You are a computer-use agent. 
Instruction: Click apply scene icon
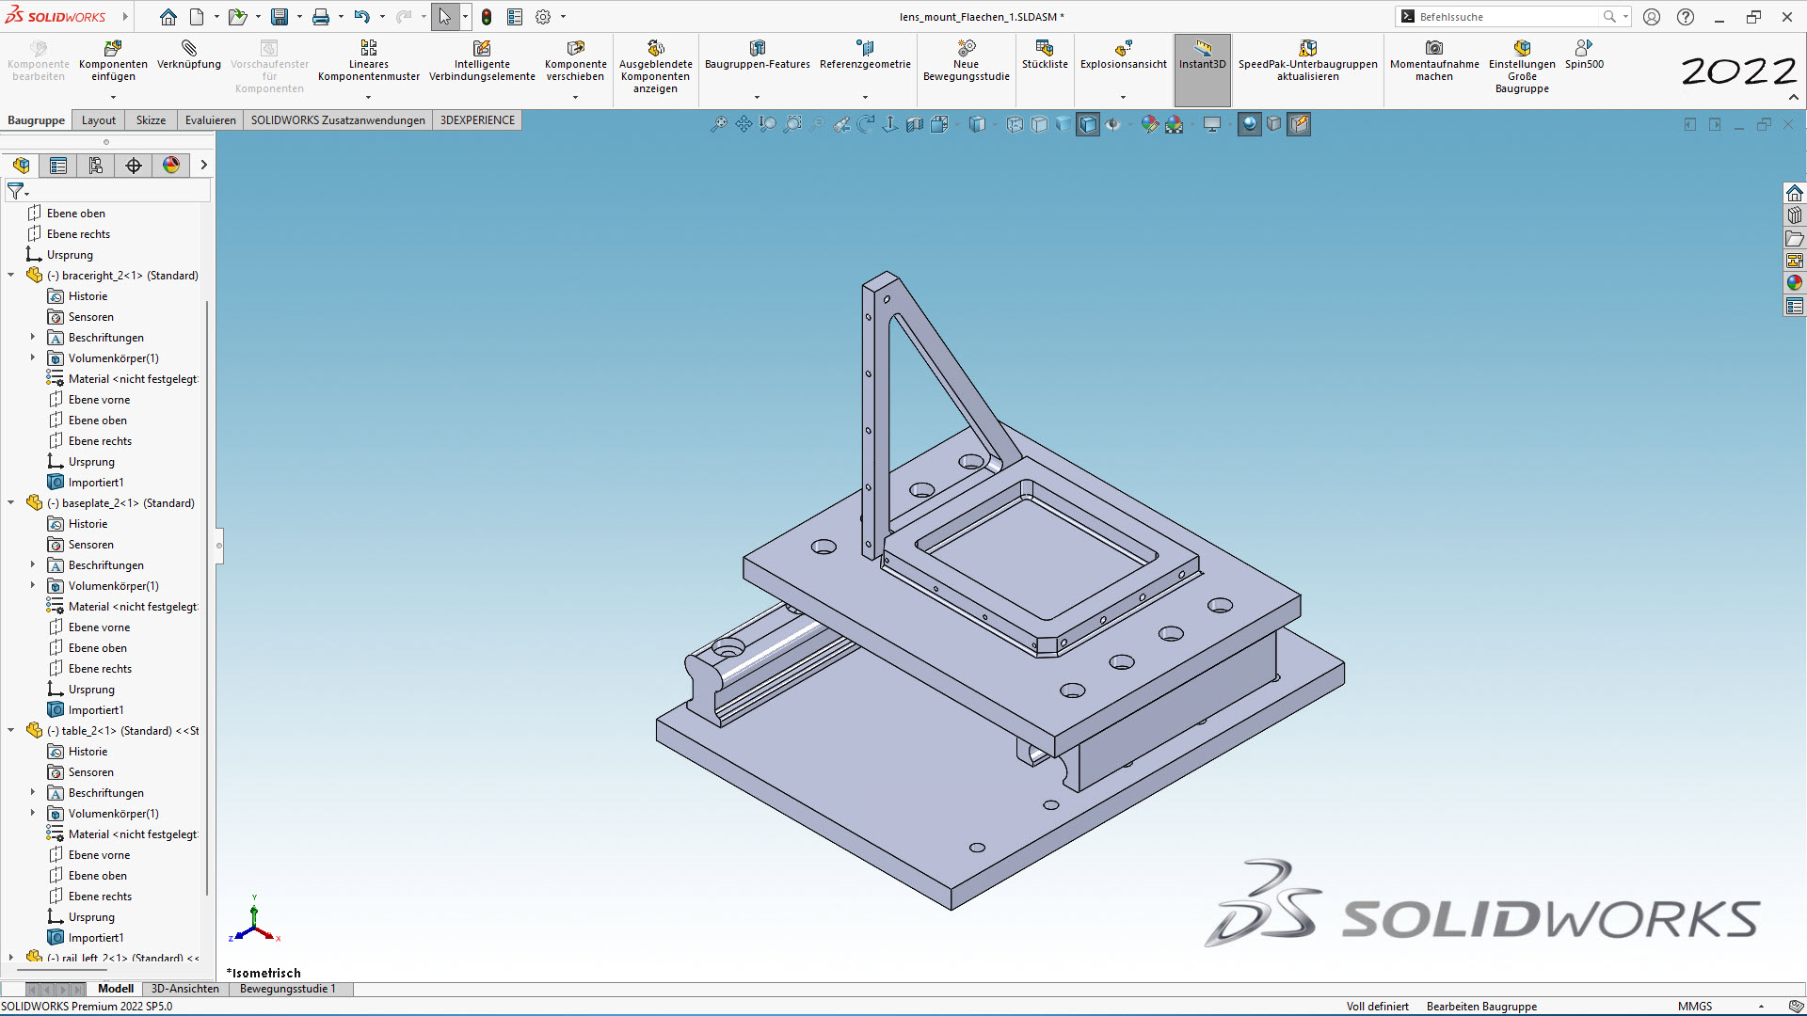tap(1174, 124)
